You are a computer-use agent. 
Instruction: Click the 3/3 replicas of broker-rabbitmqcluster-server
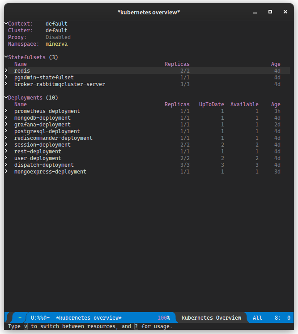185,84
